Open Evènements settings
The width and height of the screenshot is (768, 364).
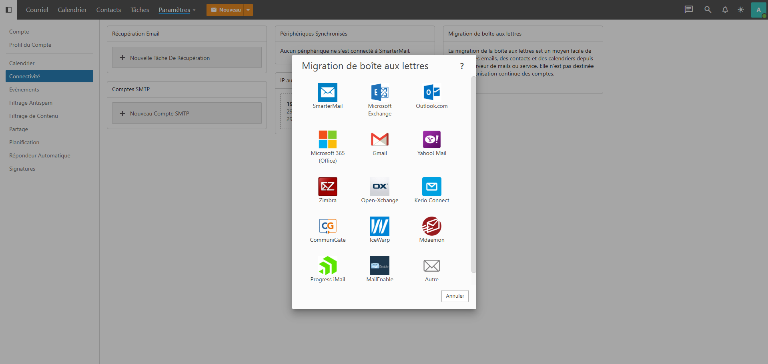[x=49, y=90]
